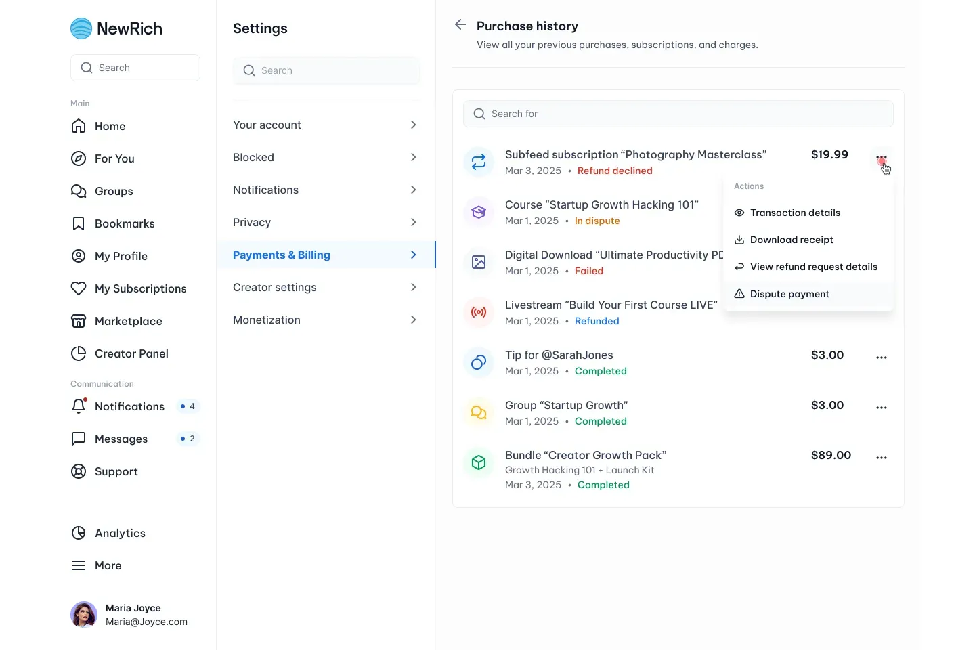Screen dimensions: 975x650
Task: Open options menu for Tip for @SarahJones
Action: click(x=882, y=357)
